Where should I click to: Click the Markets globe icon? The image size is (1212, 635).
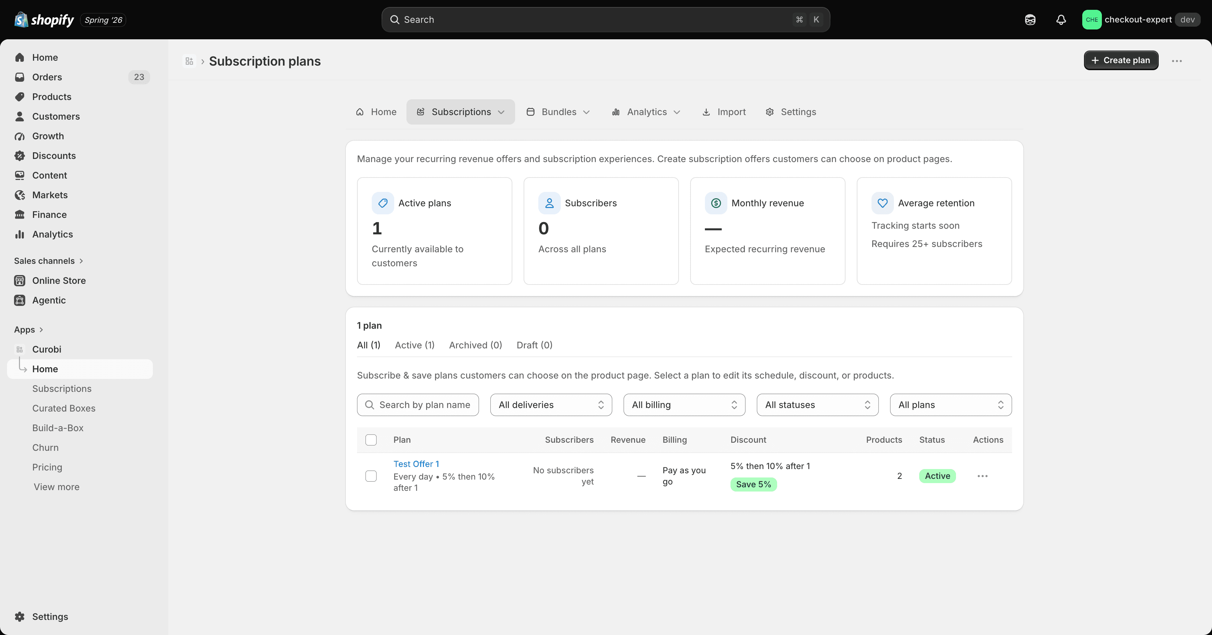[20, 195]
